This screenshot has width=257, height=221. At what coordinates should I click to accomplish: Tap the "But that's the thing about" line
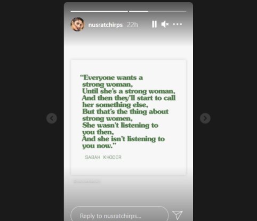coord(125,112)
